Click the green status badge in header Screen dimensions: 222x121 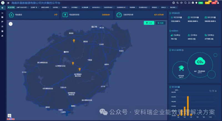pyautogui.click(x=201, y=3)
